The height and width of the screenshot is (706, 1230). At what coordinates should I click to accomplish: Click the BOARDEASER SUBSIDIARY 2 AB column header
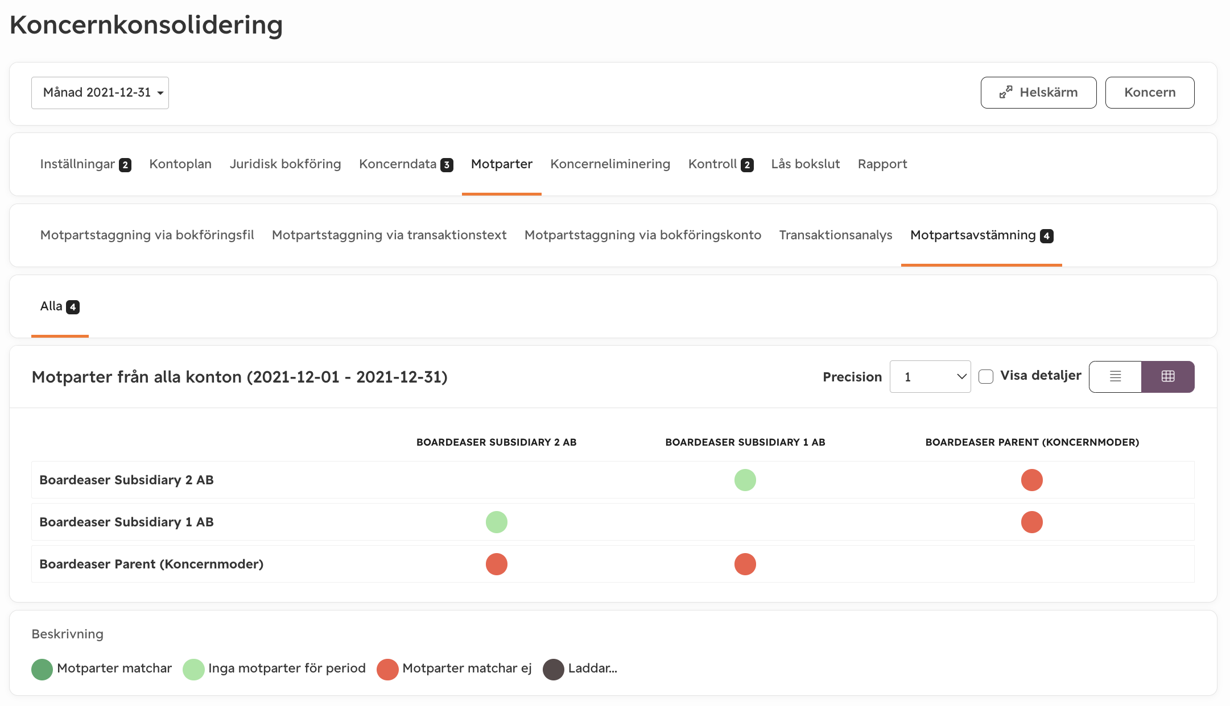tap(497, 442)
